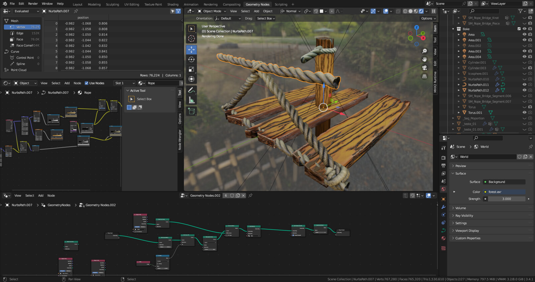Click the blue Z axis gizmo ball

417,27
